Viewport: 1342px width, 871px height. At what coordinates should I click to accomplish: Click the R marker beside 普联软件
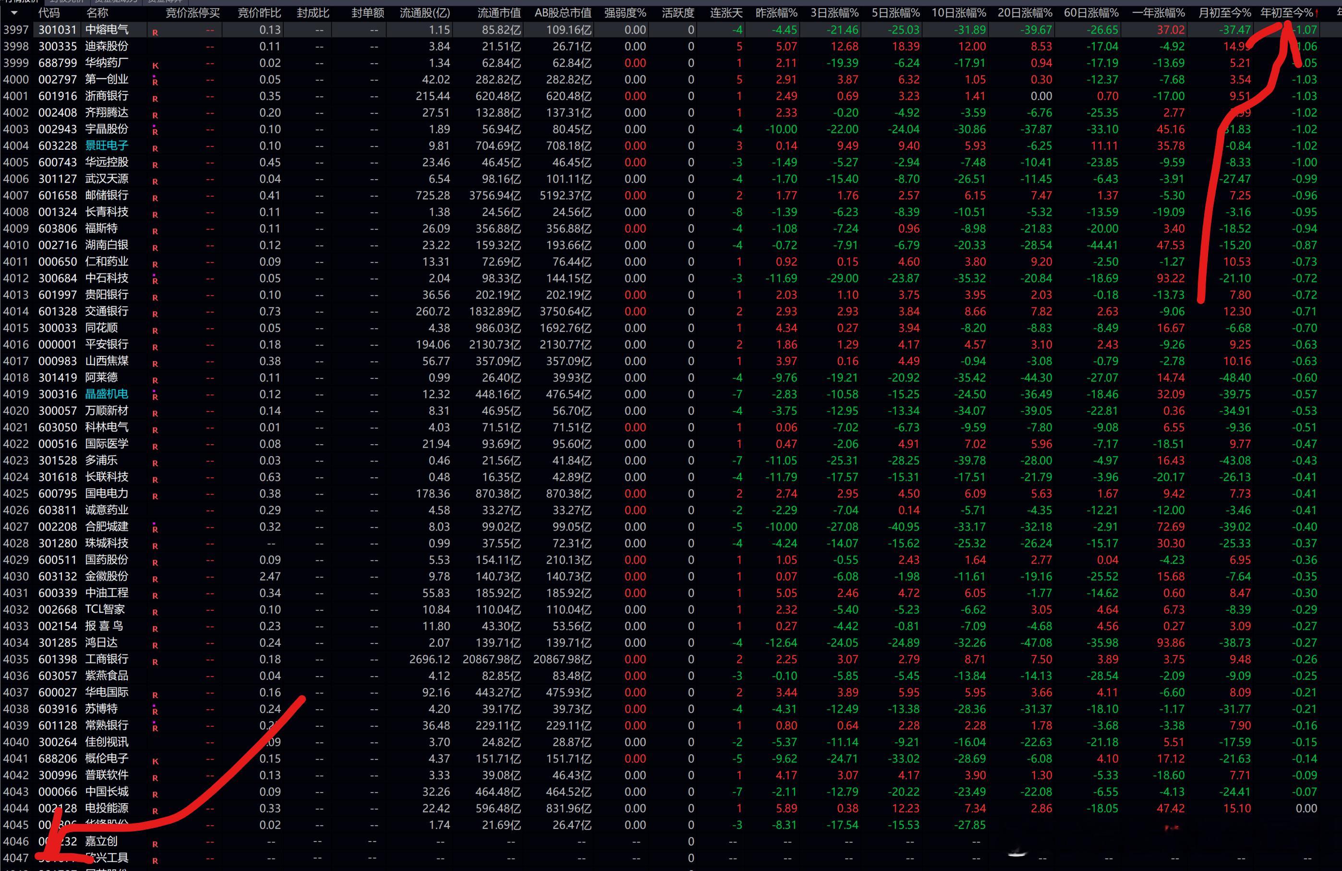coord(155,778)
